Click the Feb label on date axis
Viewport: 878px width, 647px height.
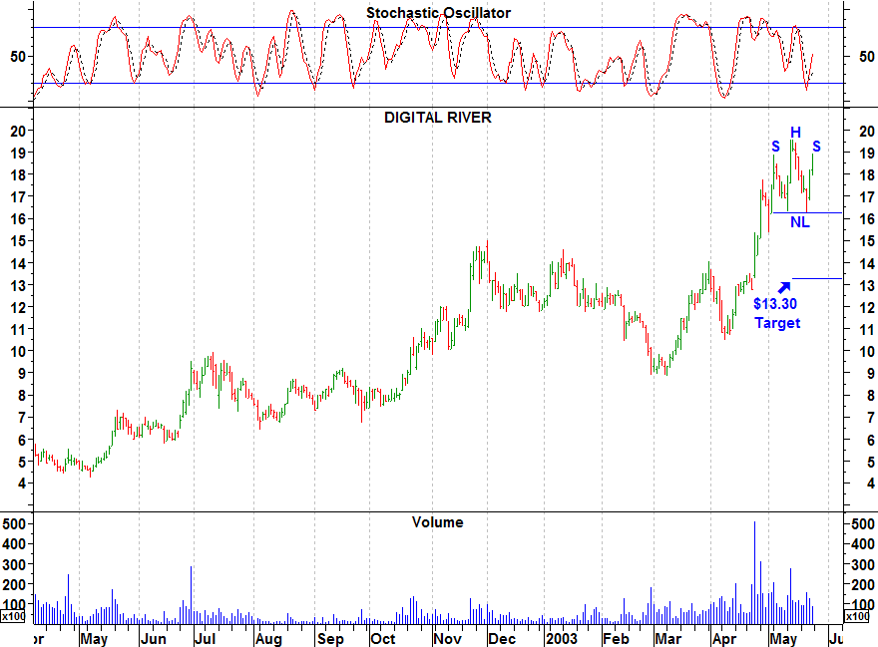(616, 639)
